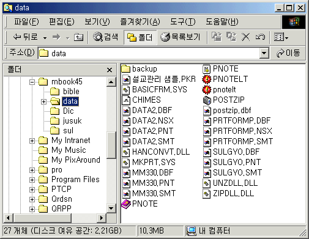Image resolution: width=309 pixels, height=239 pixels.
Task: Select the POSTZIP file icon
Action: click(x=207, y=100)
